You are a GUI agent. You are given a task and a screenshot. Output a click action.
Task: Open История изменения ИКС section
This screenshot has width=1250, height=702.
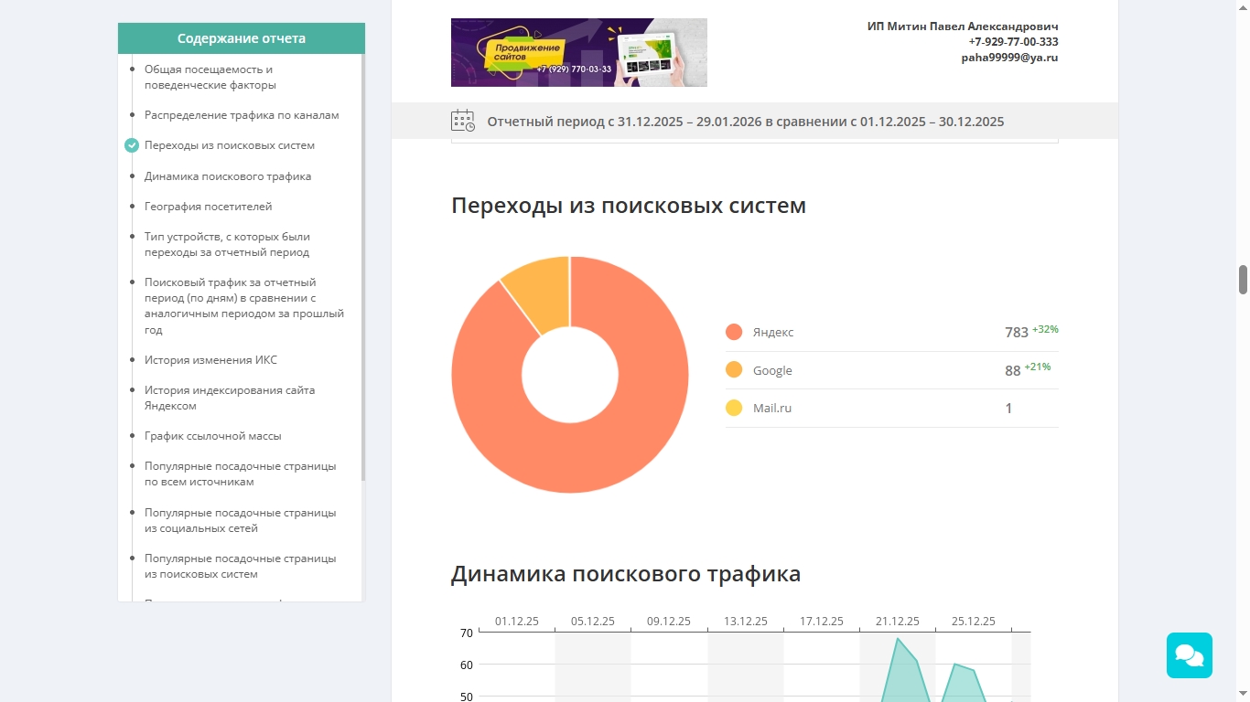[210, 360]
